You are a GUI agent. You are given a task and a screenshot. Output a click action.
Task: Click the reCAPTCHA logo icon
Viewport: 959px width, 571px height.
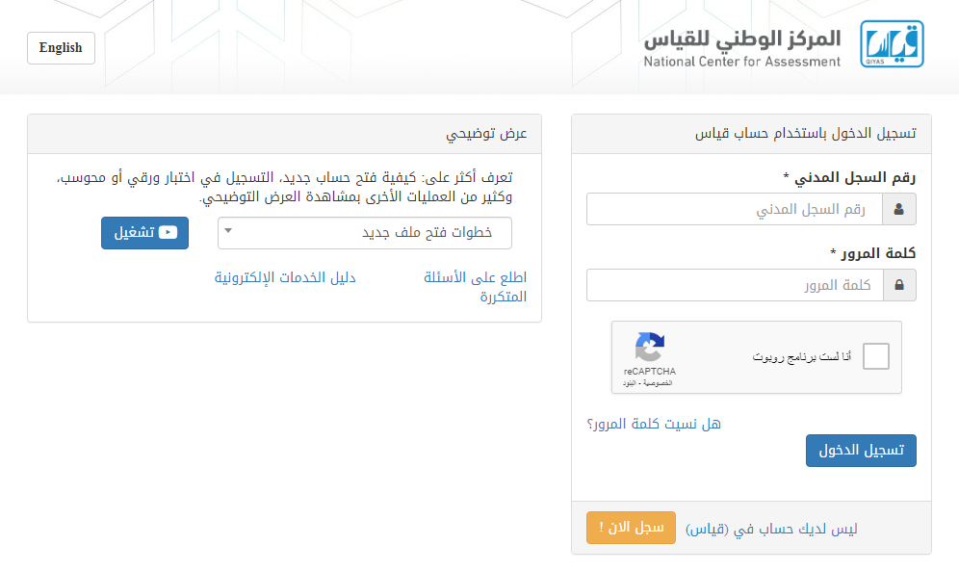(650, 348)
